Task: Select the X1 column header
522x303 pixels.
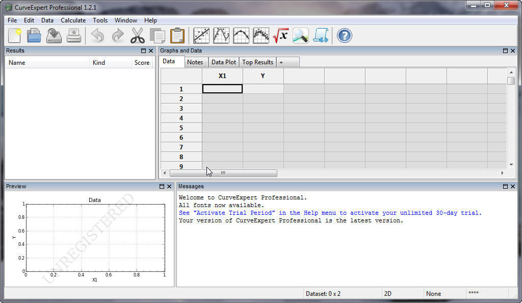Action: tap(222, 76)
